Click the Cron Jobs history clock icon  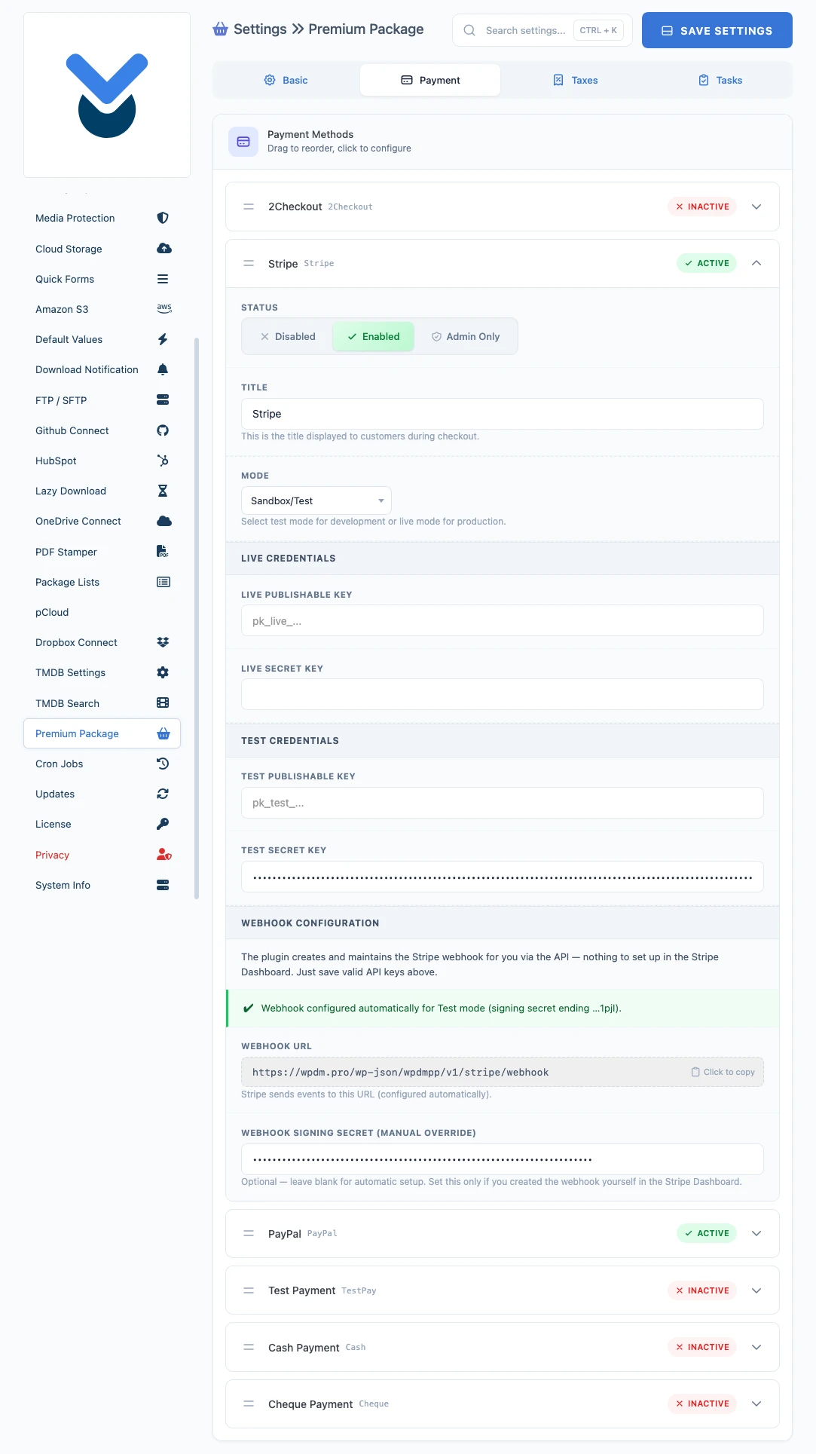tap(163, 764)
